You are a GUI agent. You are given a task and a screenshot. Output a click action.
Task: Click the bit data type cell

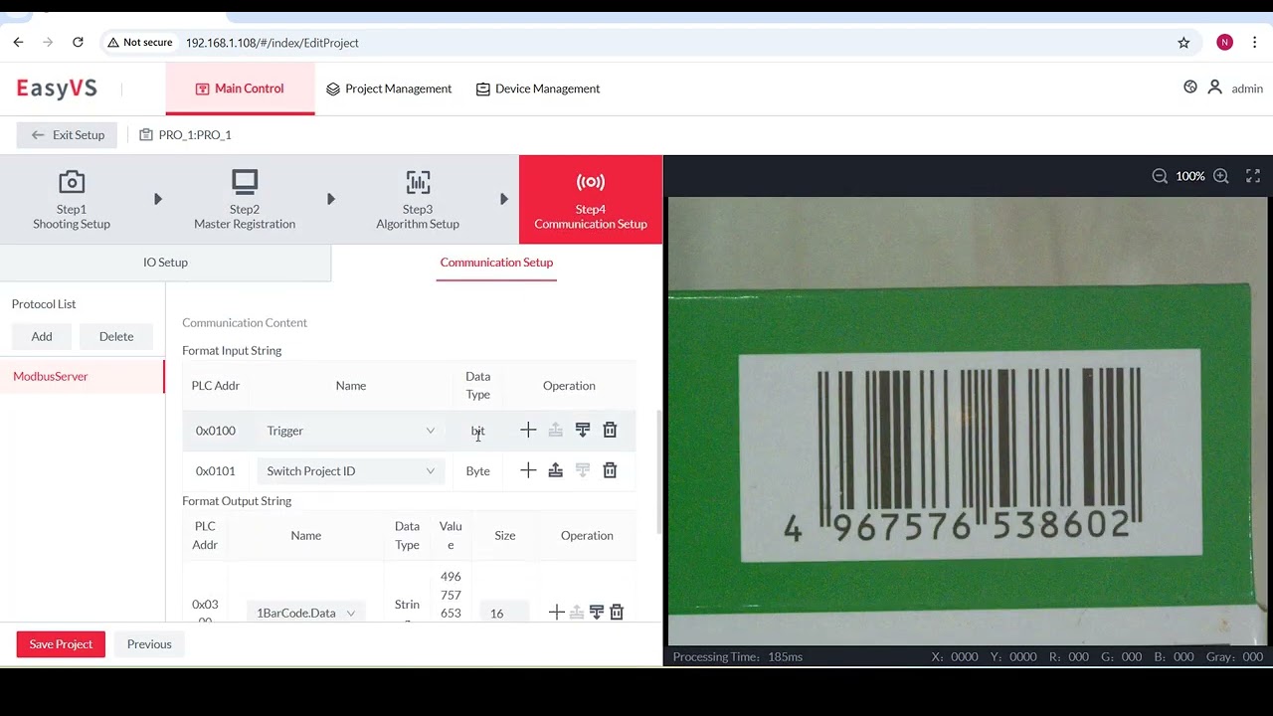pos(478,431)
